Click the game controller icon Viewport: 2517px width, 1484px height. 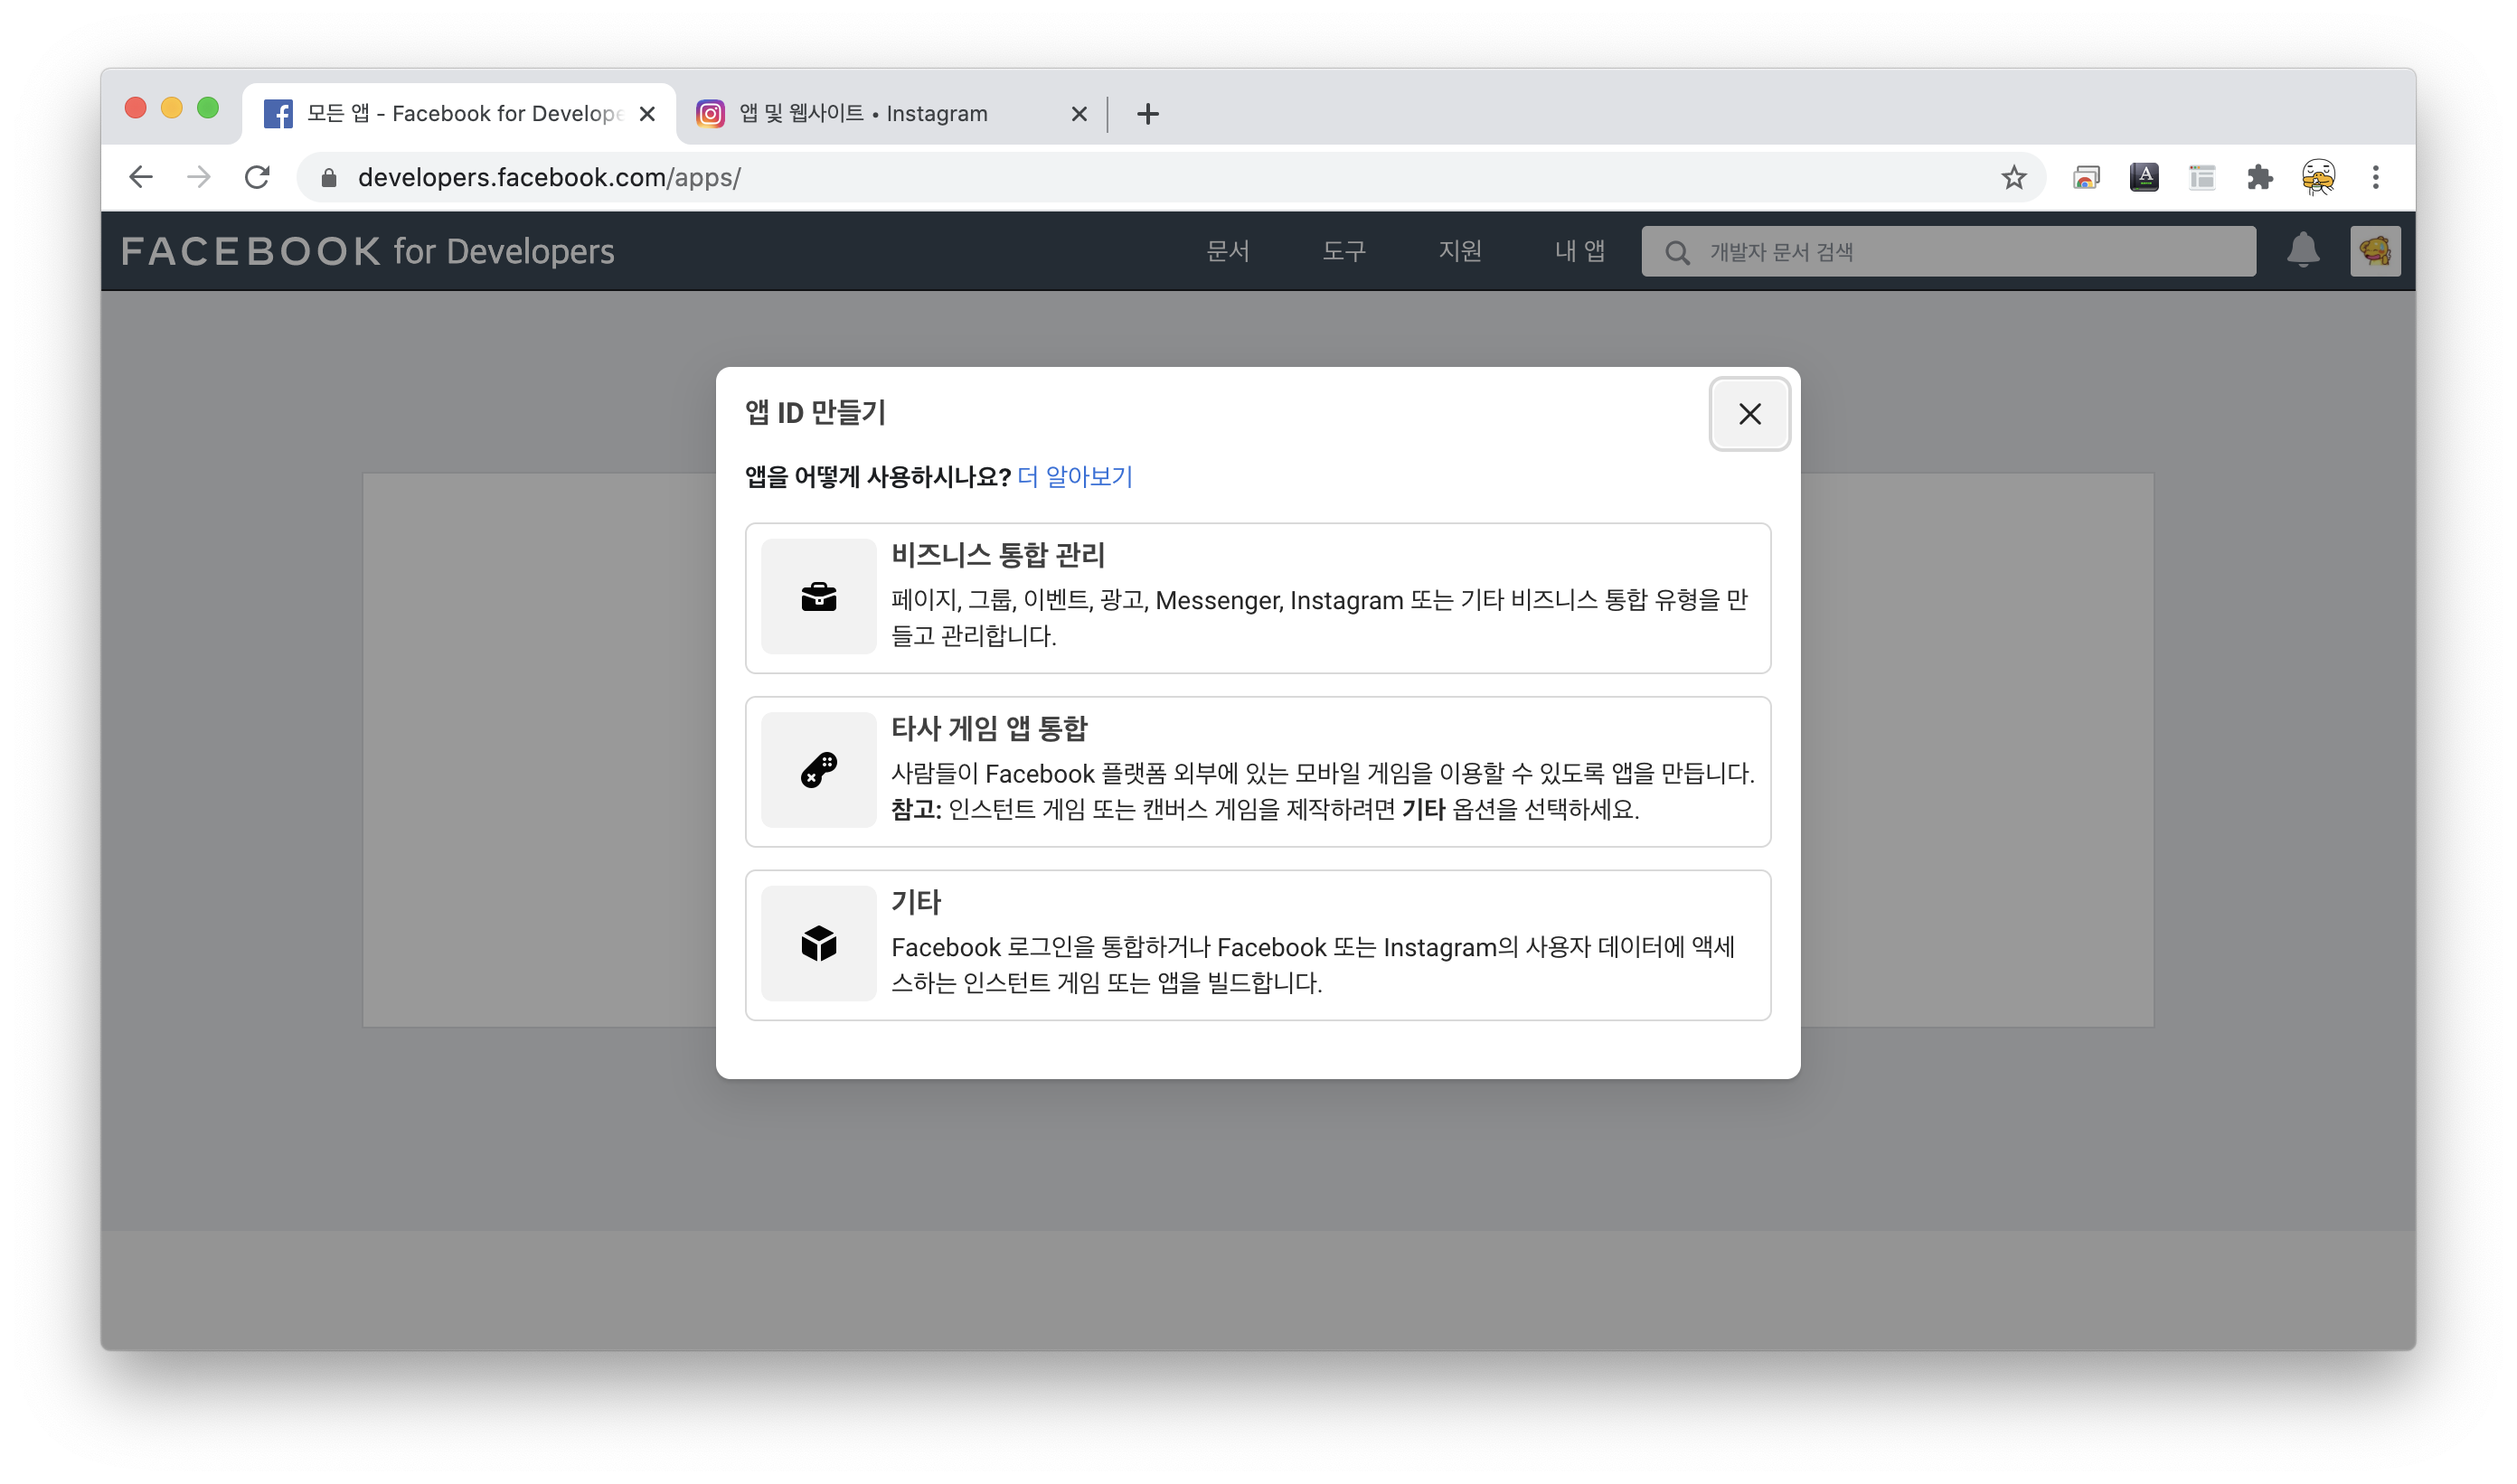pos(818,770)
